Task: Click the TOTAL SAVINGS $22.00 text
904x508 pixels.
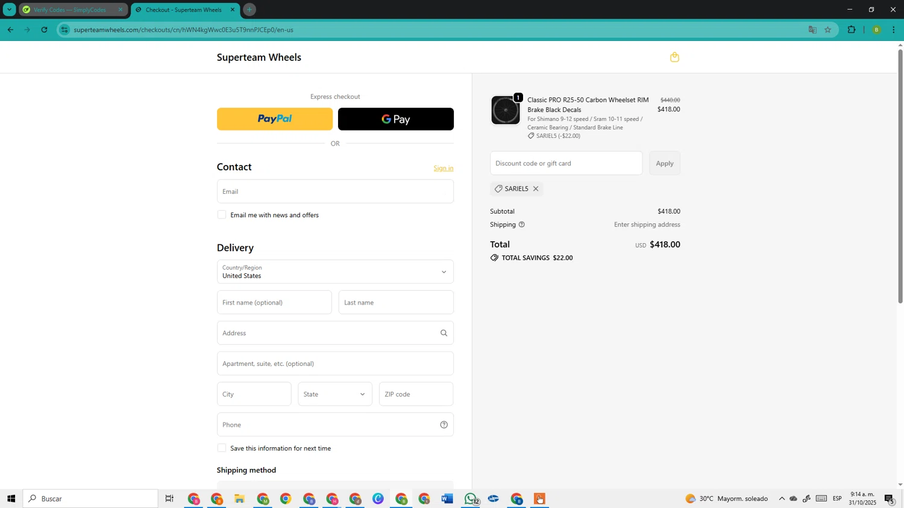Action: coord(537,258)
